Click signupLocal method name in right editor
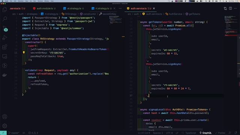Image resolution: width=240 pixels, height=135 pixels. (x=156, y=109)
